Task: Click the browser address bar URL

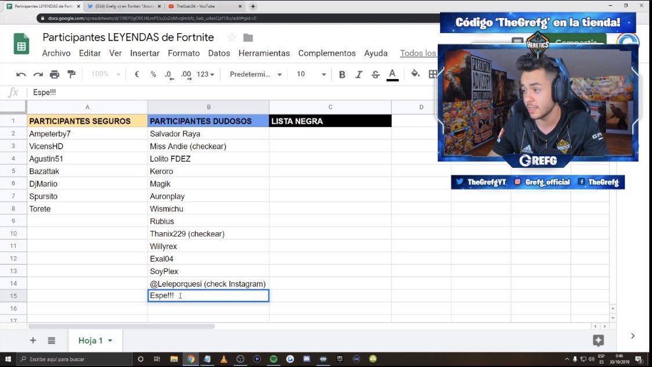Action: click(x=152, y=19)
